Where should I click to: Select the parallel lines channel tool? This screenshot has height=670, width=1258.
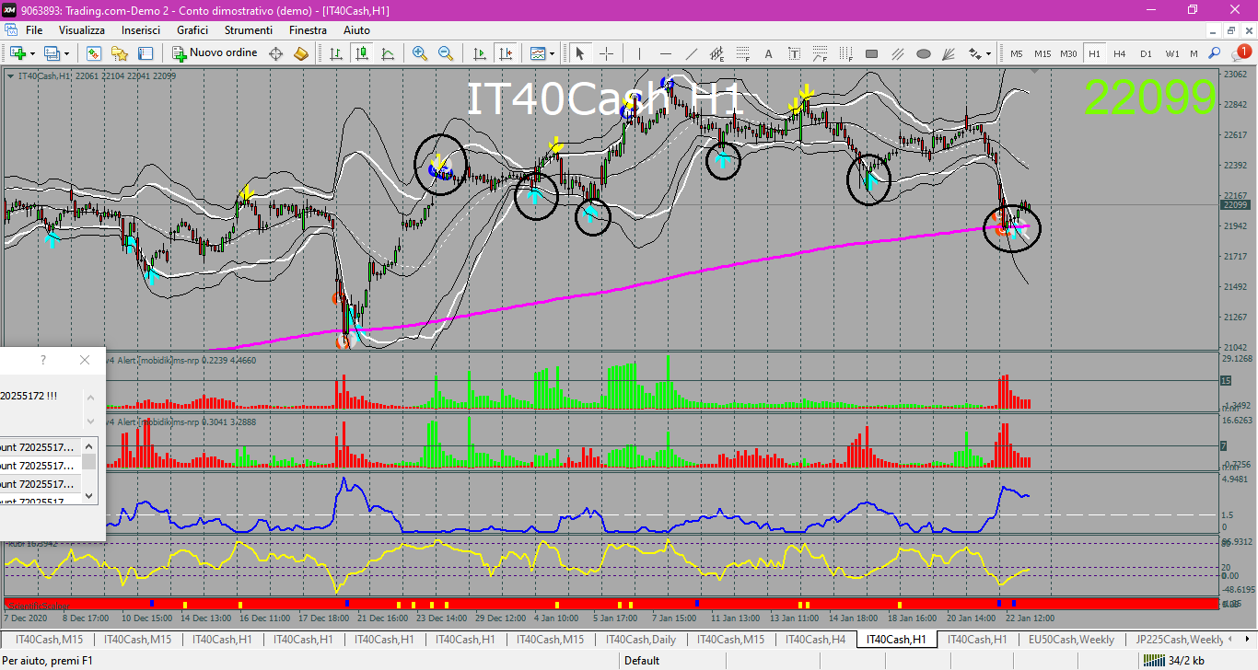[x=897, y=53]
